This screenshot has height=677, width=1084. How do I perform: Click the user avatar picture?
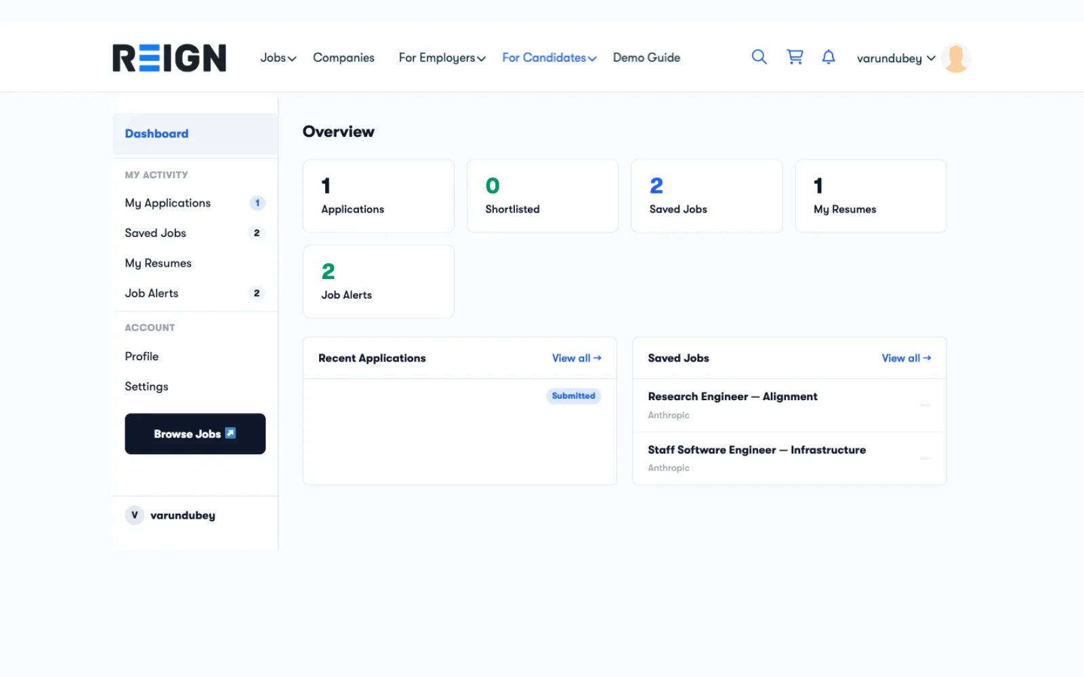pos(956,58)
